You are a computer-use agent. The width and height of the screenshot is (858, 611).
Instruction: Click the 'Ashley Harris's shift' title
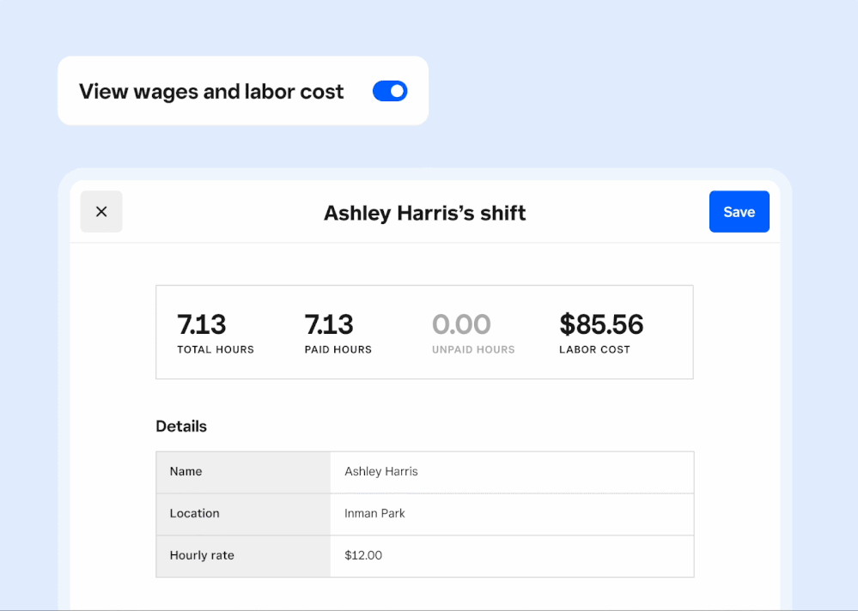coord(424,213)
